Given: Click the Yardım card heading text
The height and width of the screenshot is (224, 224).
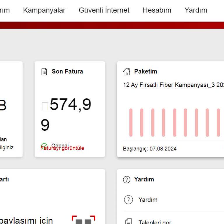Looking at the screenshot, I should 144,179.
